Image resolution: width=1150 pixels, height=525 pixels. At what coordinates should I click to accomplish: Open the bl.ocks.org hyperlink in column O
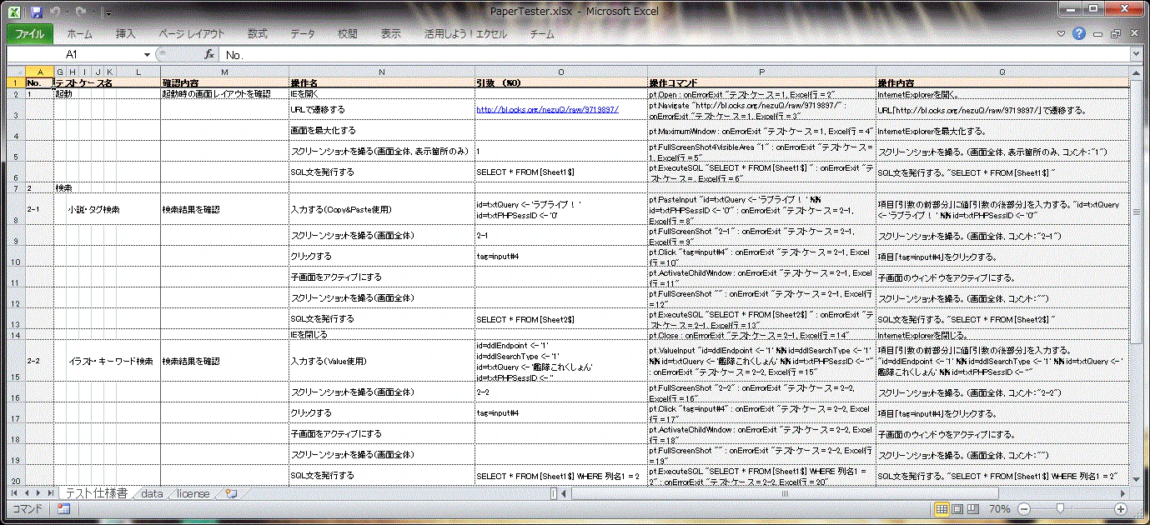tap(547, 109)
